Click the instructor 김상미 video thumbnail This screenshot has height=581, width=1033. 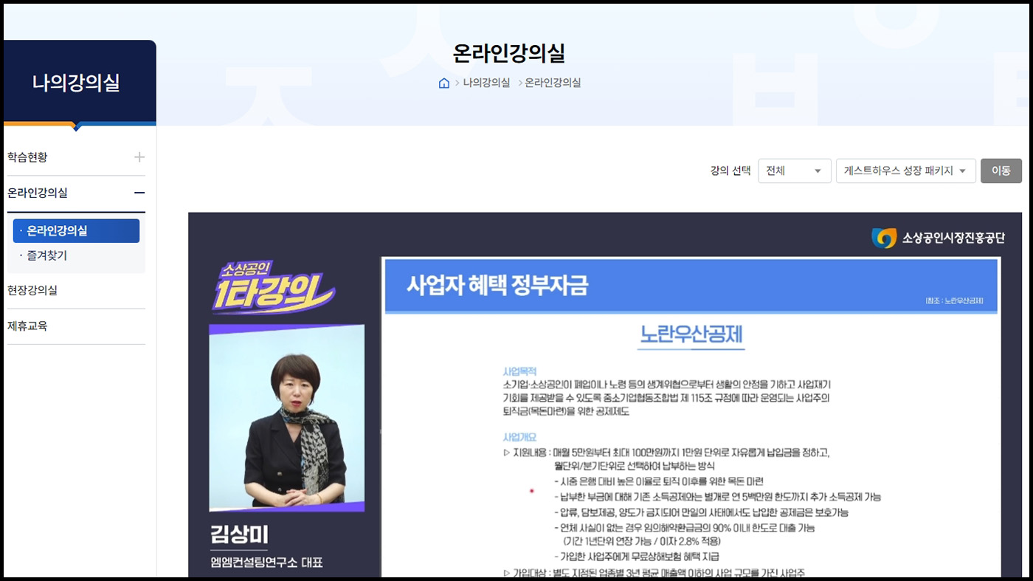(x=287, y=418)
